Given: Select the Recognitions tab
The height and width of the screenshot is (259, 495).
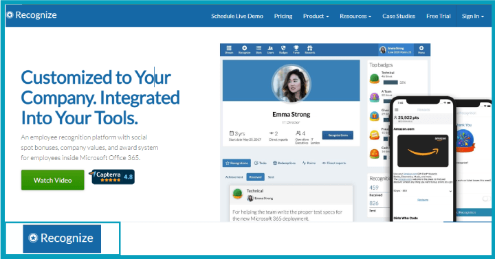Looking at the screenshot, I should [236, 163].
